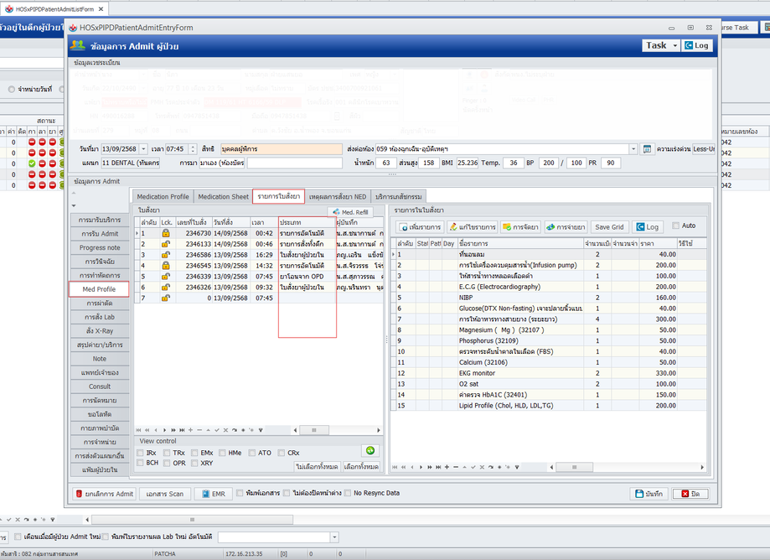
Task: Click the lock icon in prescription row 1
Action: tap(166, 233)
